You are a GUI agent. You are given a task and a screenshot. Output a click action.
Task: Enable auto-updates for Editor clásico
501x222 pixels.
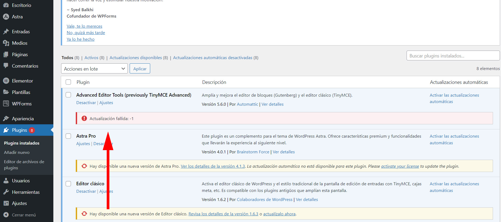pos(454,187)
